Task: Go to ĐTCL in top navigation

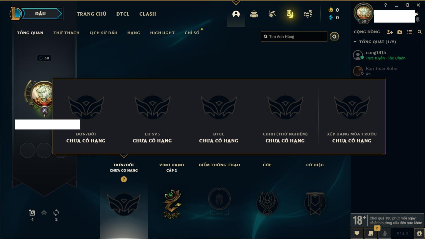Action: (123, 14)
